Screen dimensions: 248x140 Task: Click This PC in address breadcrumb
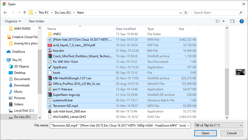point(44,13)
